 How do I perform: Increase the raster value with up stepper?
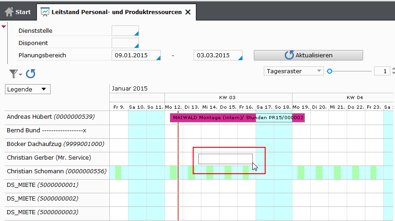393,69
